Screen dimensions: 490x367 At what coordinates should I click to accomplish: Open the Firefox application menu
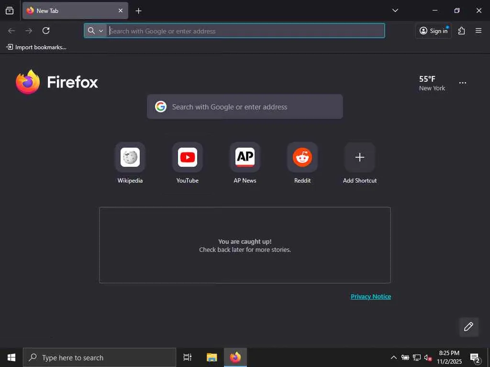tap(479, 31)
